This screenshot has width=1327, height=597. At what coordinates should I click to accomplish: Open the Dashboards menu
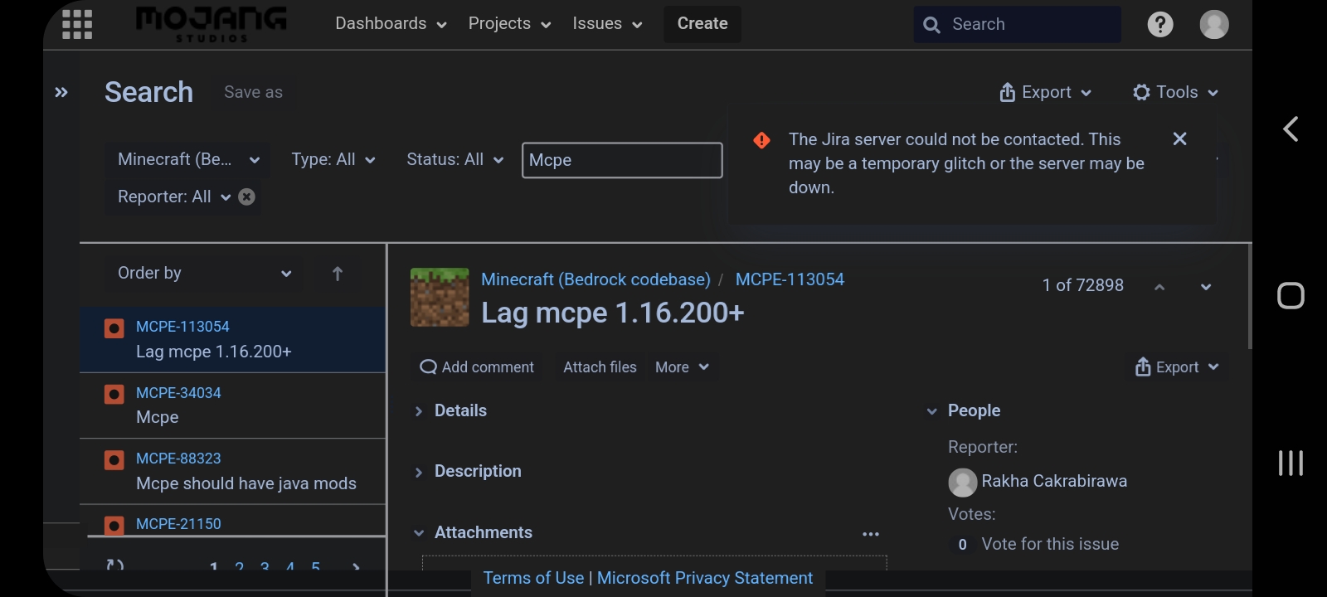[x=390, y=24]
